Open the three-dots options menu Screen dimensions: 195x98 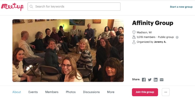tap(166, 92)
